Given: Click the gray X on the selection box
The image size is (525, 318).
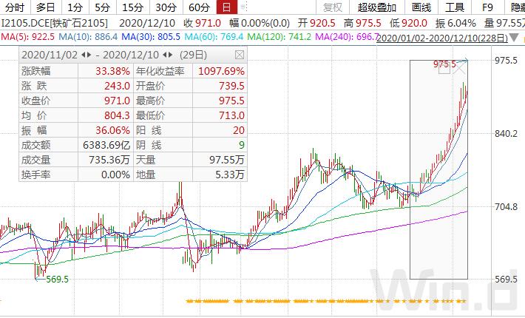Looking at the screenshot, I should [461, 69].
